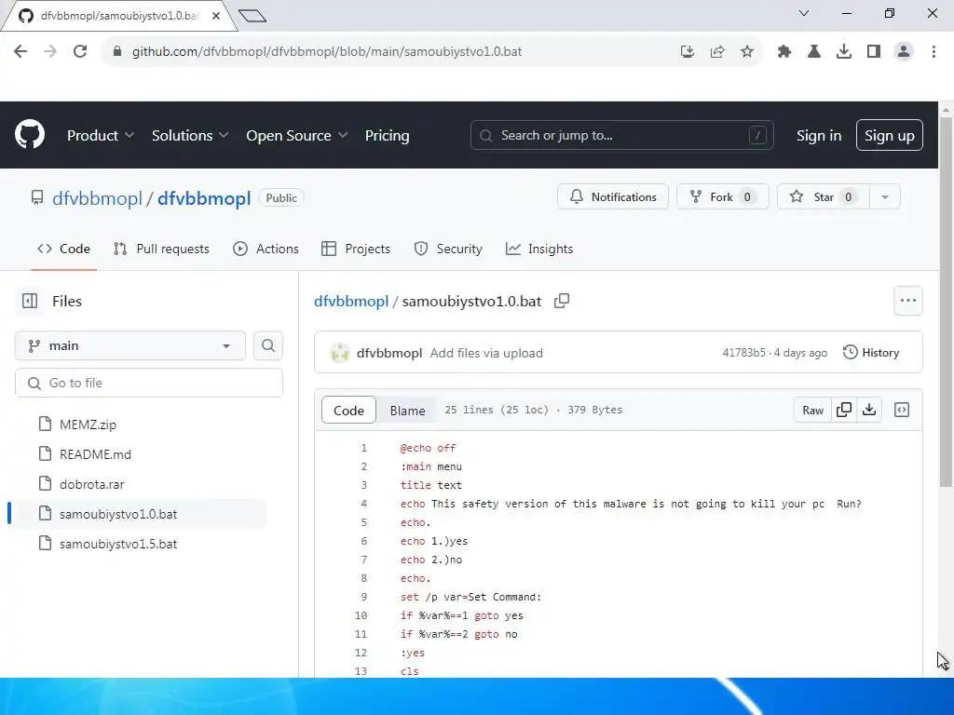Open 'Add files via upload' commit message
The height and width of the screenshot is (715, 954).
486,353
